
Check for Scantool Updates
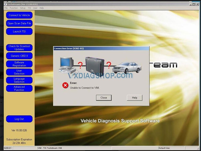tap(19, 48)
